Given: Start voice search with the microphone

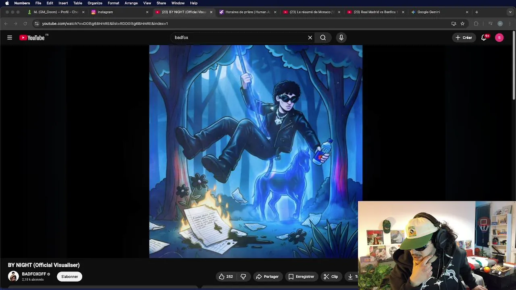Looking at the screenshot, I should click(x=341, y=37).
